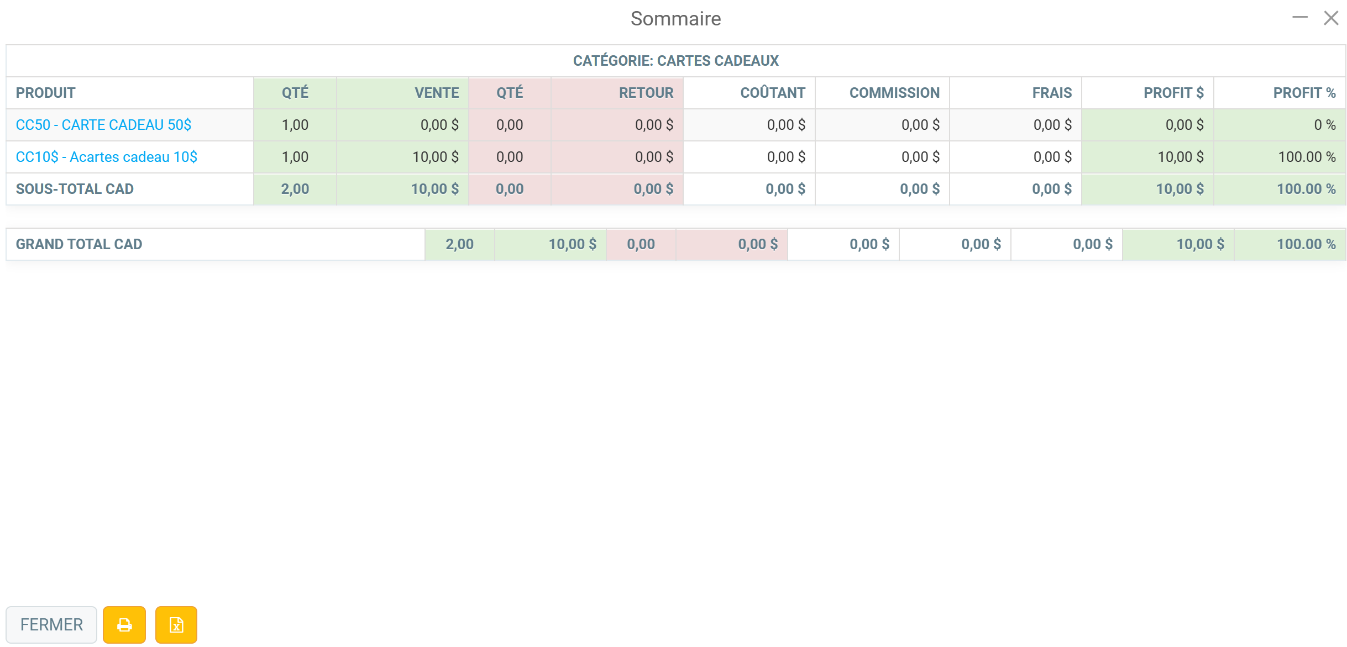Click the PROFIT $ column header

pos(1173,93)
